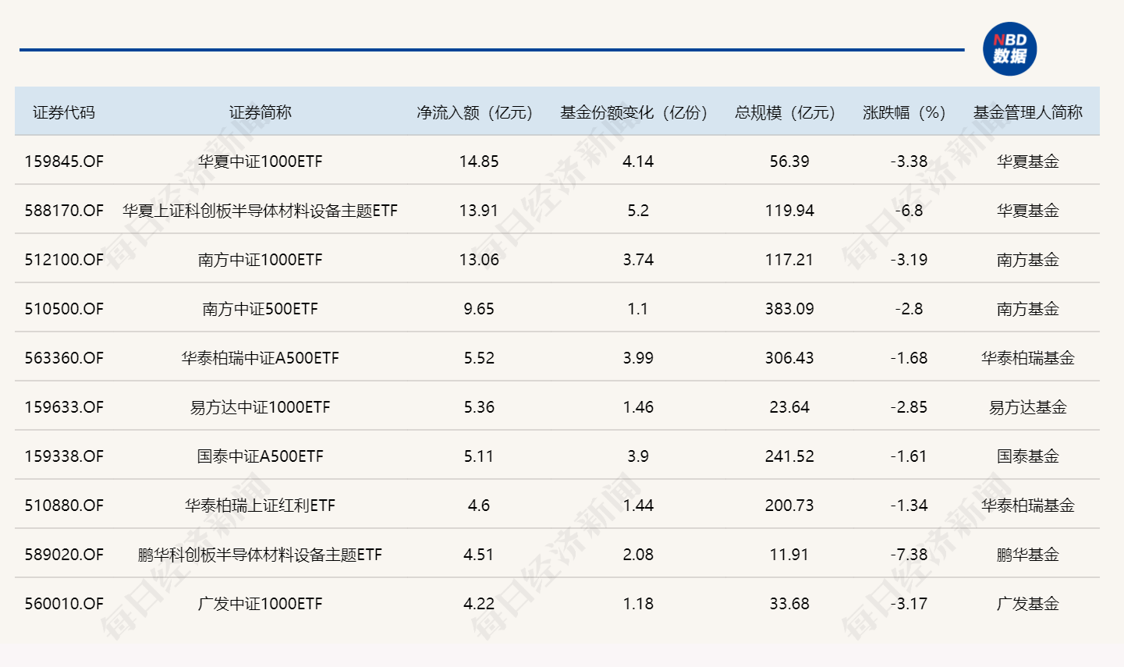Select total size value 119.94
This screenshot has height=667, width=1124.
point(789,211)
